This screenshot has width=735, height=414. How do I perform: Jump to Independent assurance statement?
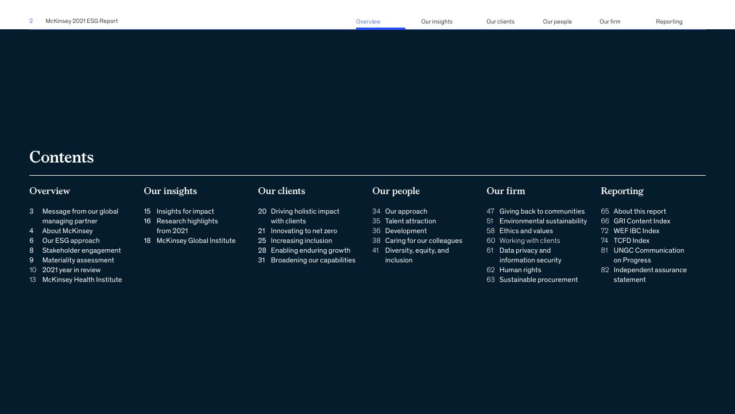(649, 274)
